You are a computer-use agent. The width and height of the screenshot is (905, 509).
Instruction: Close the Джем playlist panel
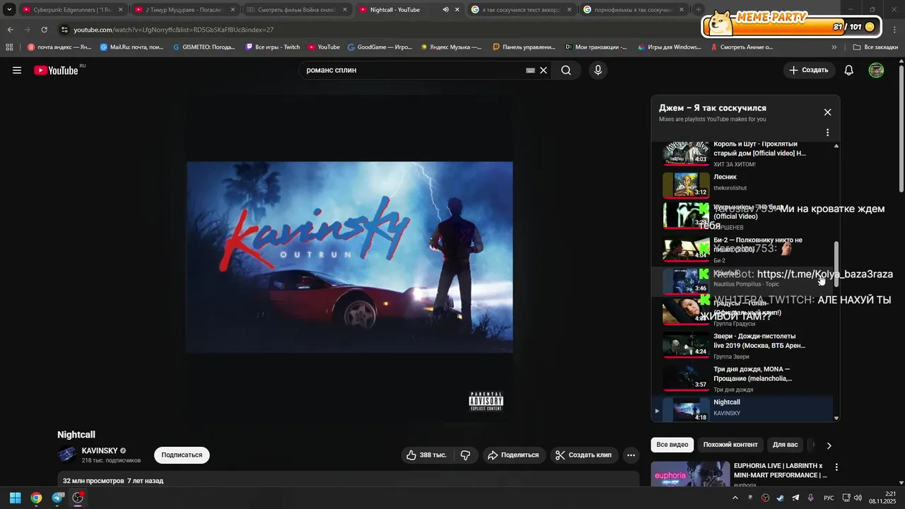[x=827, y=112]
